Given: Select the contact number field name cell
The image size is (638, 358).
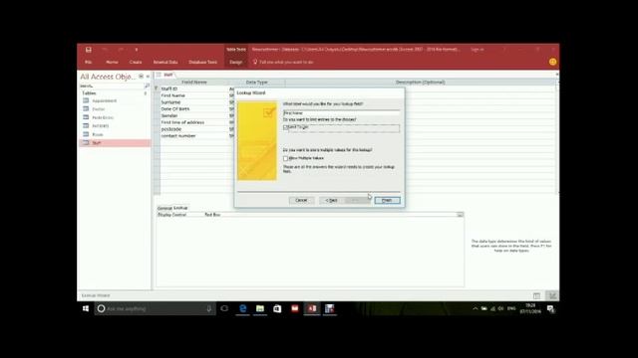Looking at the screenshot, I should pos(194,135).
